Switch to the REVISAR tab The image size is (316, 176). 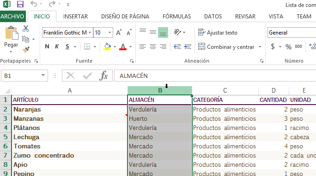[245, 16]
